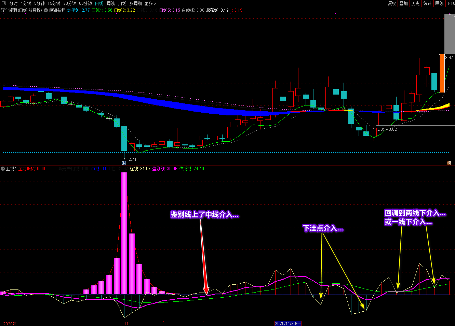Screen dimensions: 455x326
Task: Select the 鉴别线上了中线介入 annotation text
Action: pyautogui.click(x=205, y=215)
